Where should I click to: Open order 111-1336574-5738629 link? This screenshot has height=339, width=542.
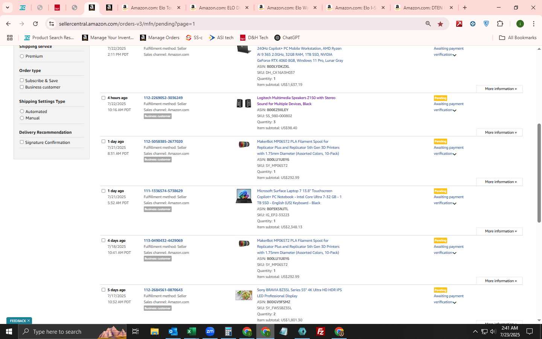point(163,191)
